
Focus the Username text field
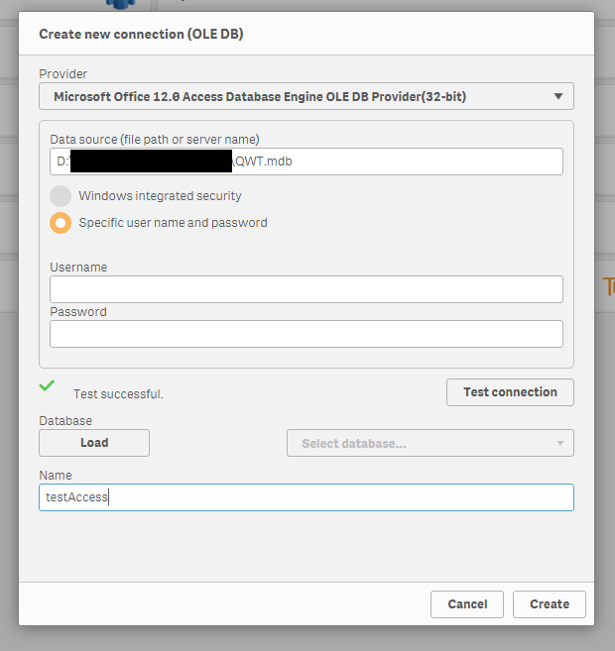click(x=306, y=289)
